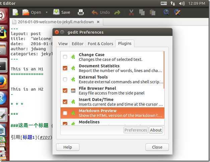Click the "layout: post" line in editor
Viewport: 210px width, 162px height.
click(26, 33)
